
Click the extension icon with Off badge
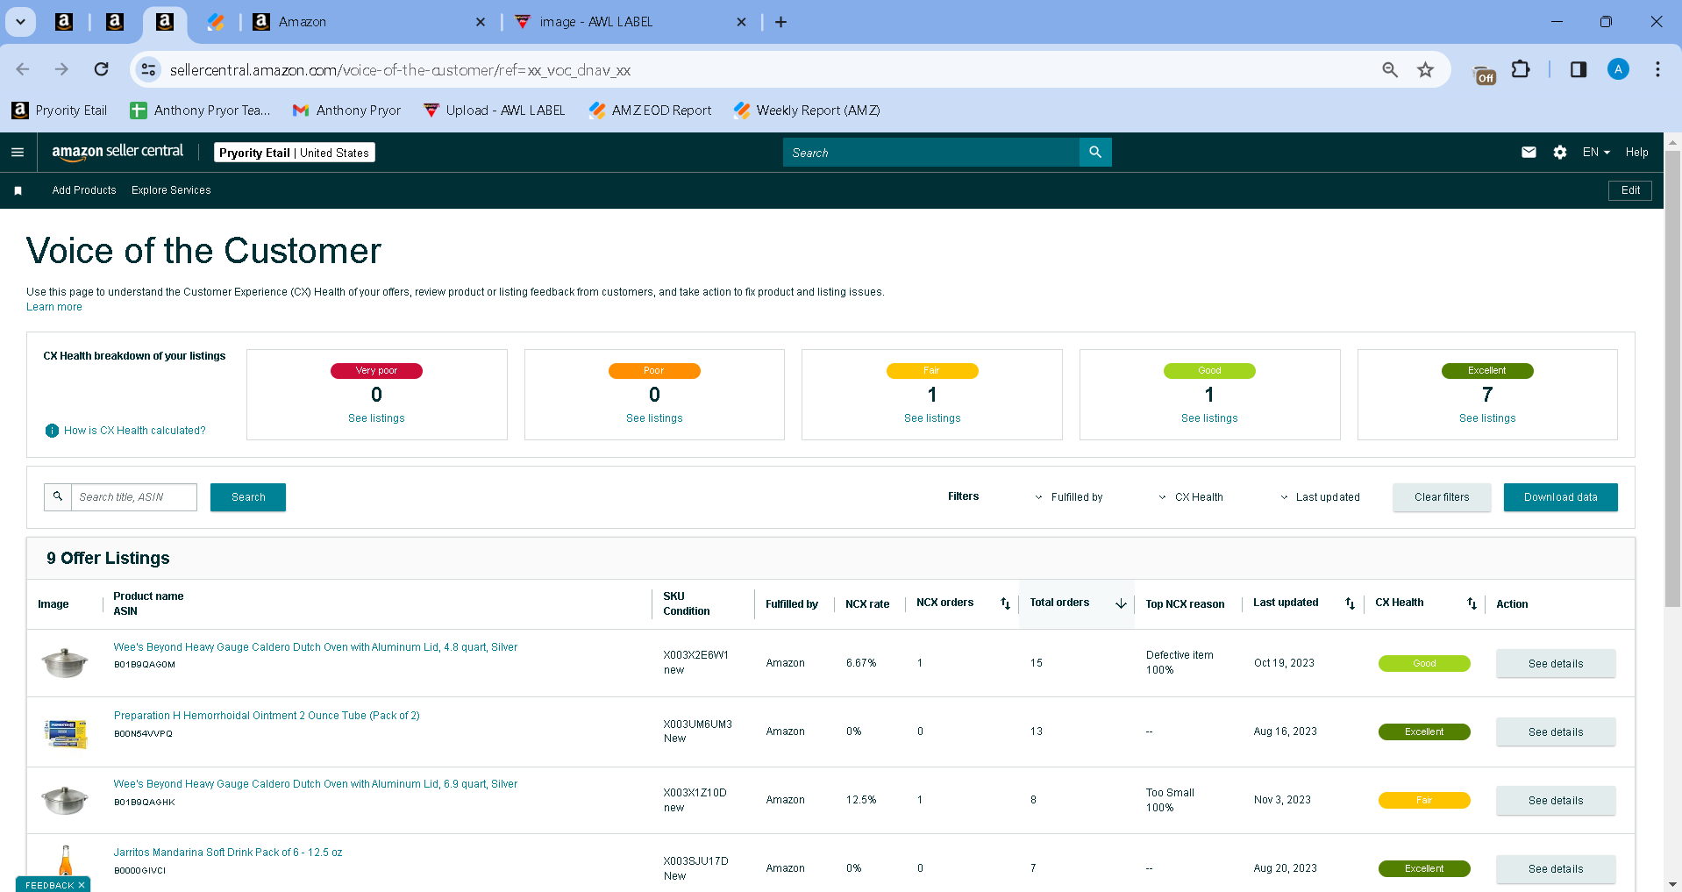click(1484, 75)
